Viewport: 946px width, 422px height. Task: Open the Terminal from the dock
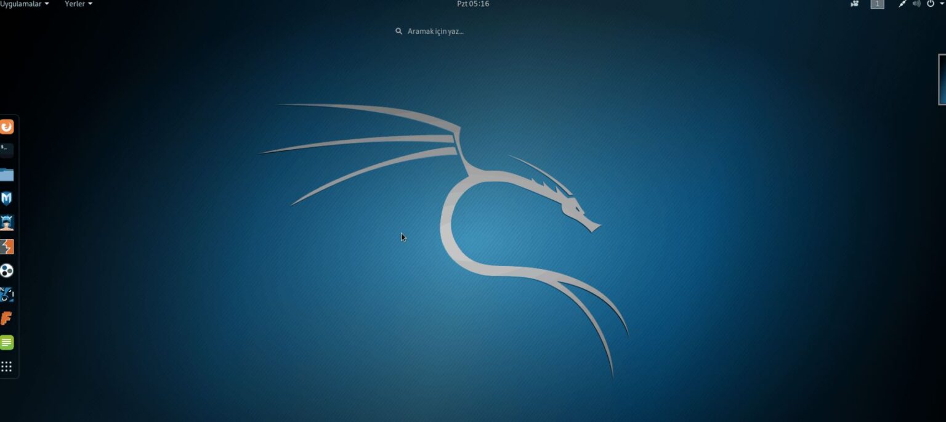pos(7,150)
